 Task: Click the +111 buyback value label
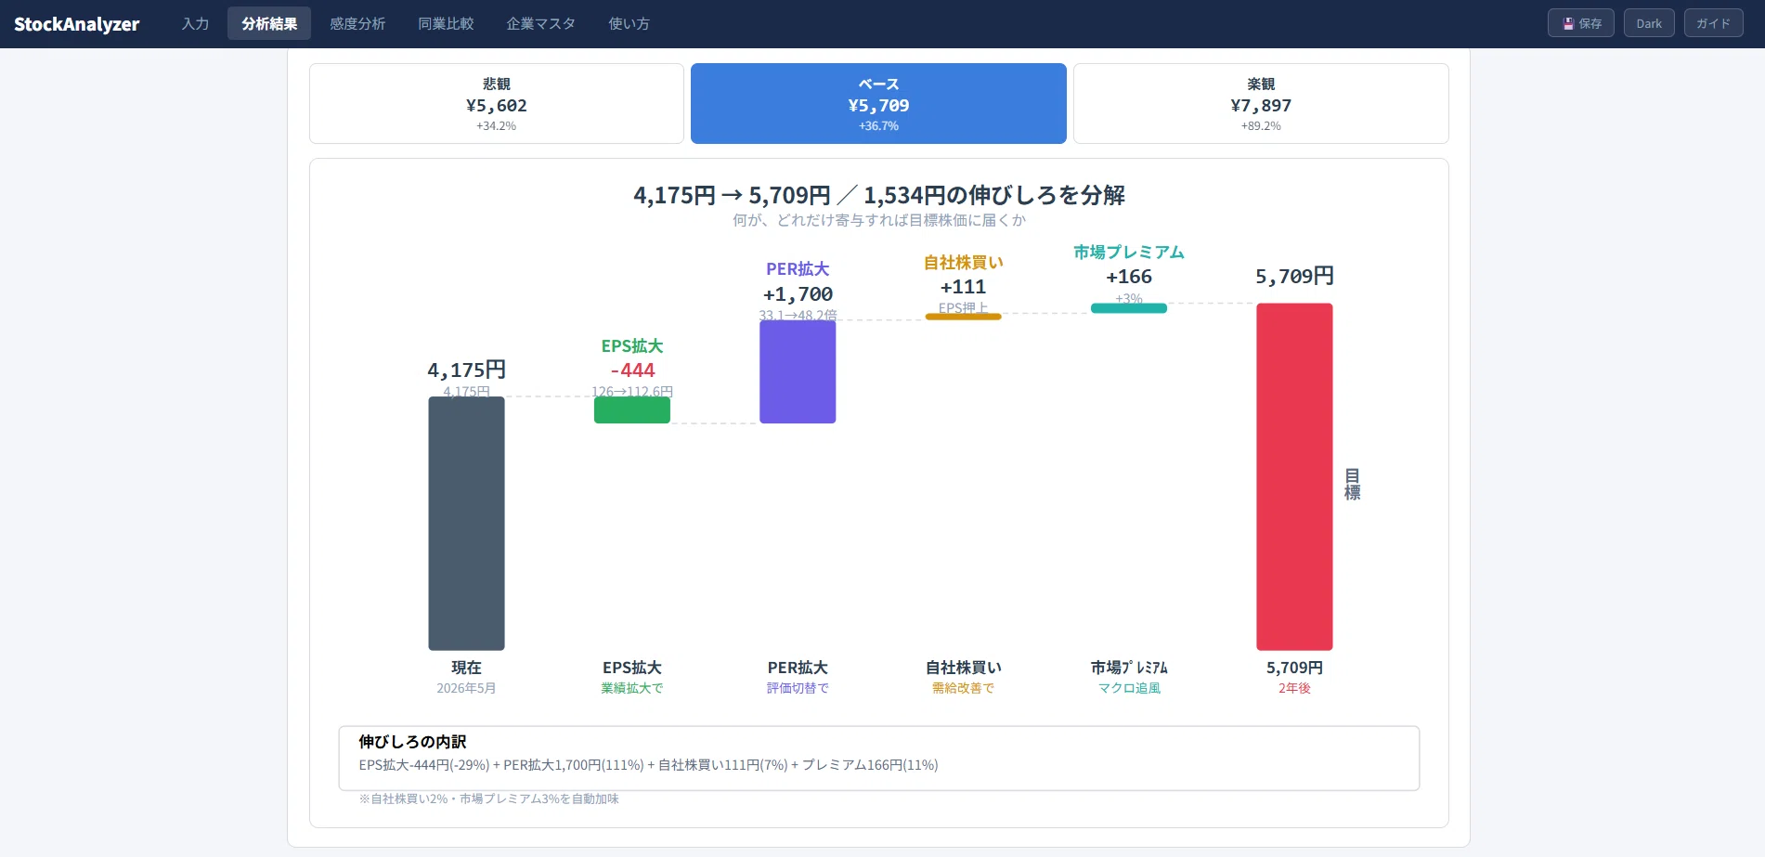coord(963,287)
